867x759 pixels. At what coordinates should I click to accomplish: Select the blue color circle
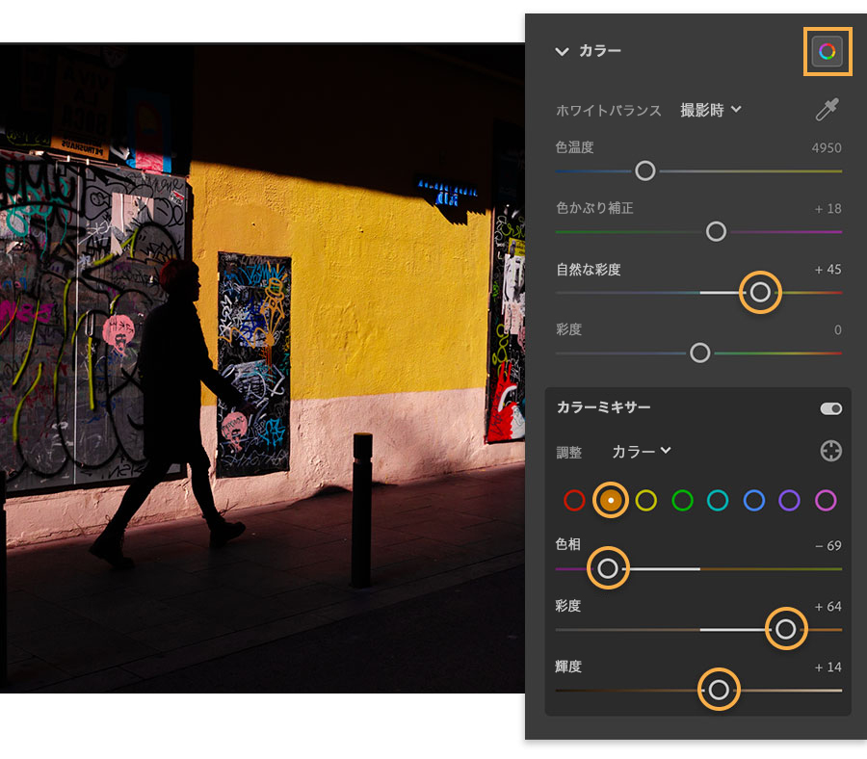click(753, 500)
